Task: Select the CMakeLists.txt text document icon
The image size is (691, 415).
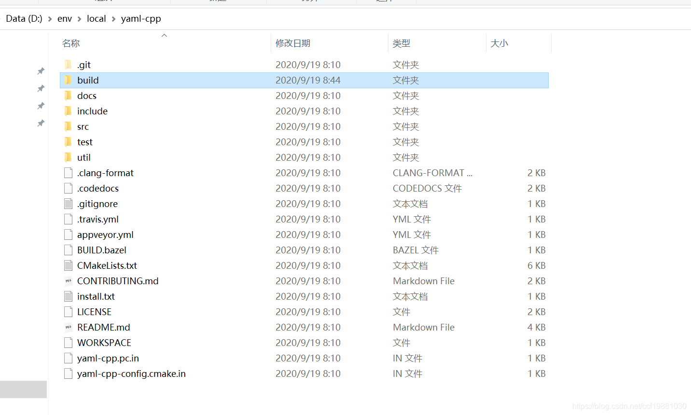Action: tap(68, 265)
